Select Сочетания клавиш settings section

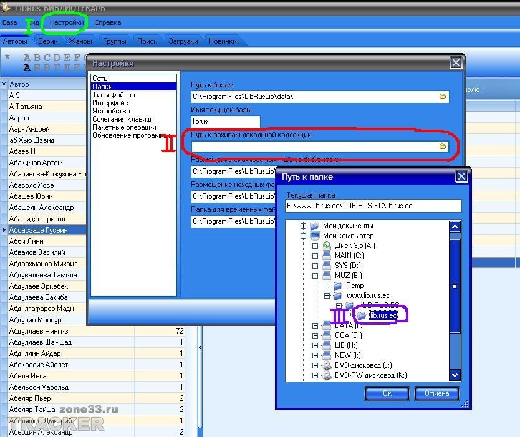click(x=133, y=119)
